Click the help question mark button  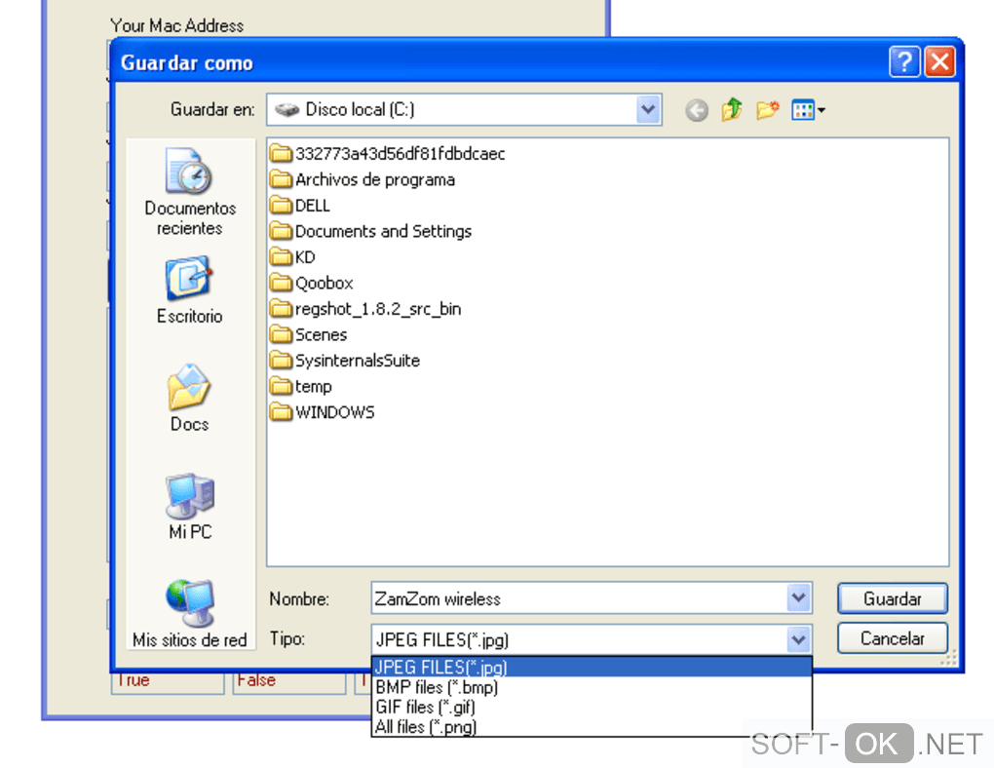(x=904, y=62)
